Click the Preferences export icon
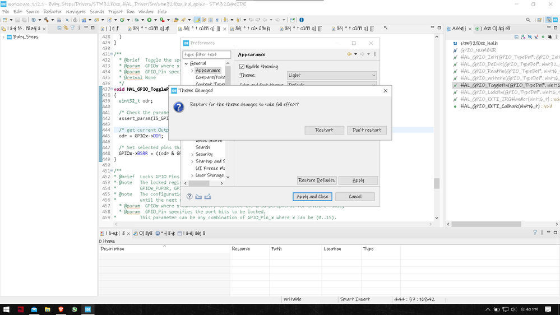Image resolution: width=560 pixels, height=315 pixels. pyautogui.click(x=207, y=196)
